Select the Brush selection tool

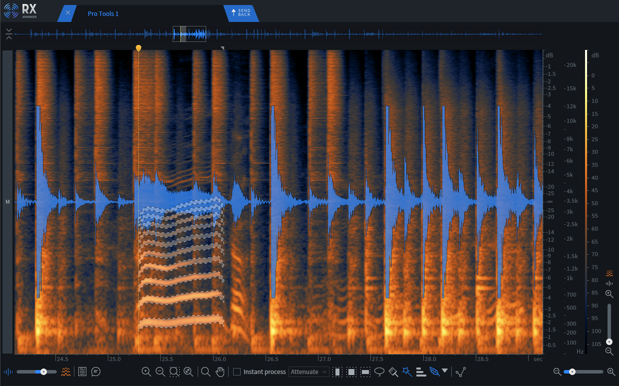pyautogui.click(x=393, y=372)
